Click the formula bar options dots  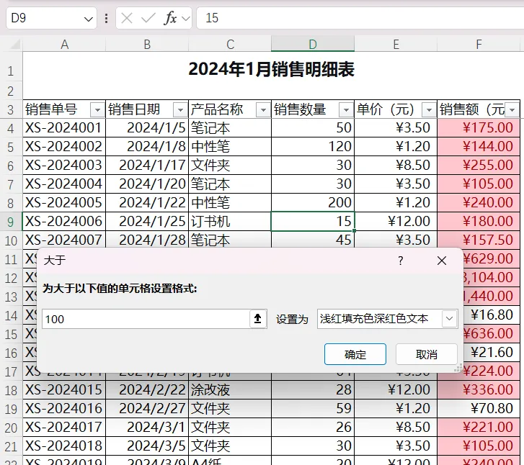click(x=106, y=18)
